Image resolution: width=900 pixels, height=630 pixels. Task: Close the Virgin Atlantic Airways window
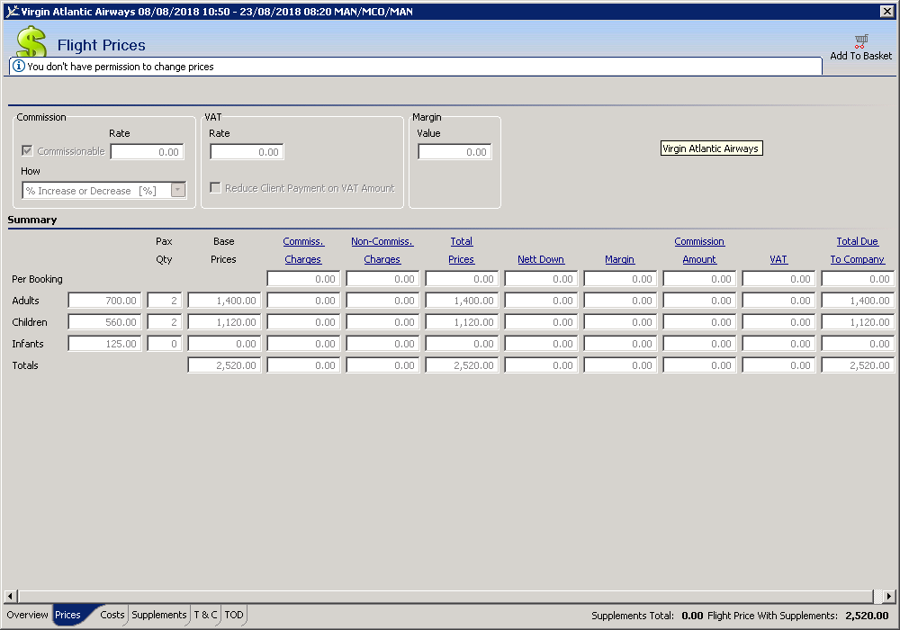tap(886, 11)
